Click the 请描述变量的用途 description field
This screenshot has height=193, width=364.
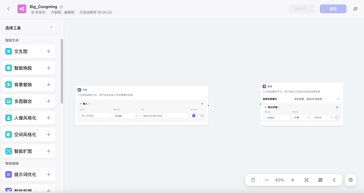(x=164, y=116)
